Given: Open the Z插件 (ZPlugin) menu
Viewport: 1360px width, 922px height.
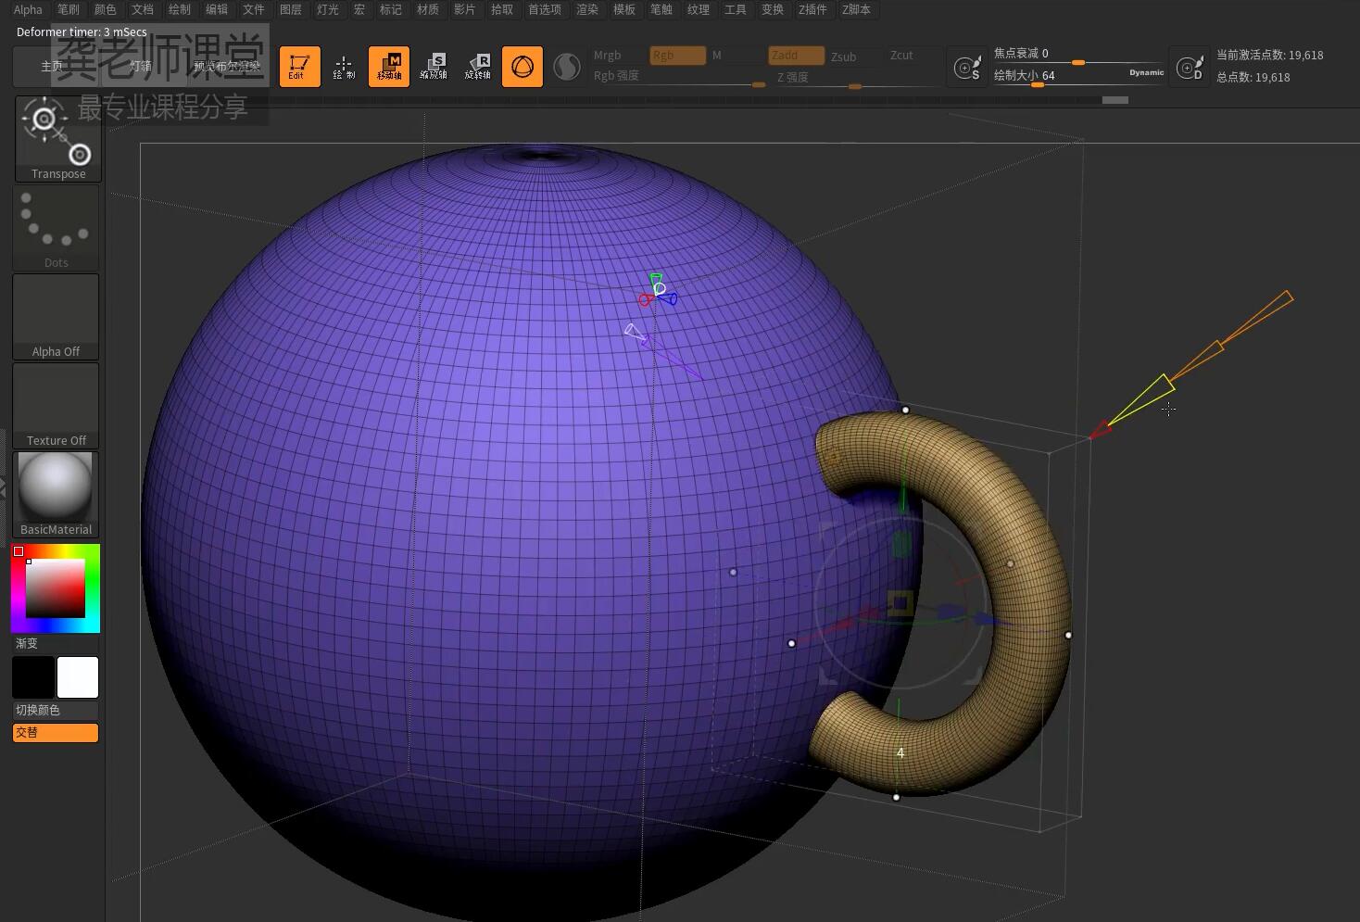Looking at the screenshot, I should [812, 9].
